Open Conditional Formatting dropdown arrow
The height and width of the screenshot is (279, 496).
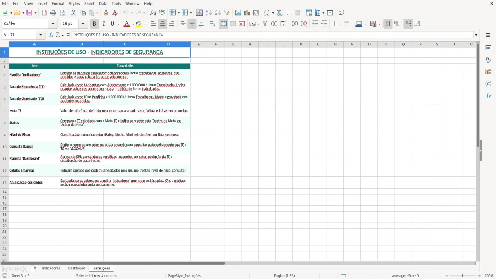coord(379,24)
